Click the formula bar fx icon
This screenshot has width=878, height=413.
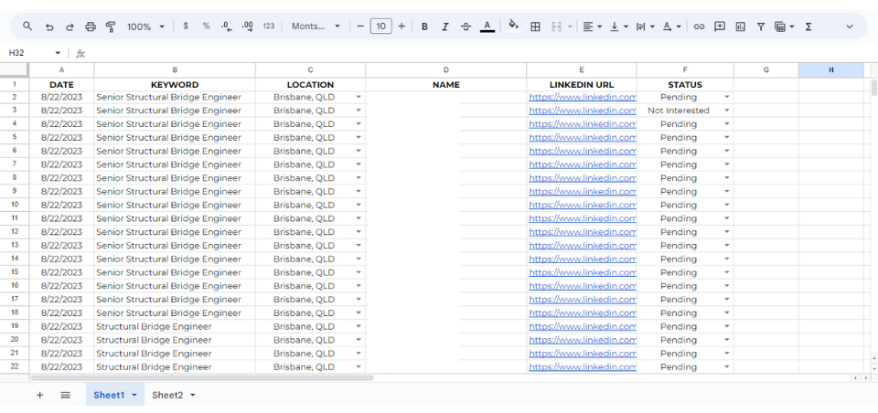(80, 53)
